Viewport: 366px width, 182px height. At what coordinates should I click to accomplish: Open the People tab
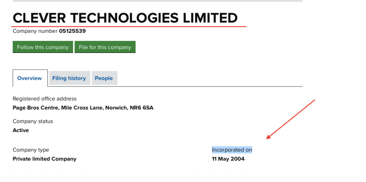(104, 78)
